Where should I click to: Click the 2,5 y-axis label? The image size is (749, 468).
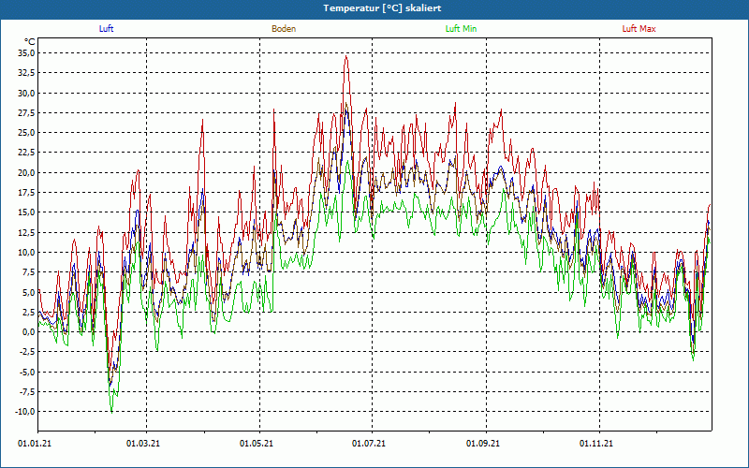coord(28,312)
